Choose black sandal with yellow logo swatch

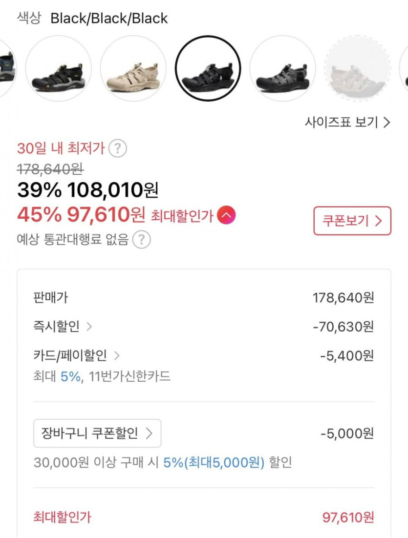click(58, 68)
